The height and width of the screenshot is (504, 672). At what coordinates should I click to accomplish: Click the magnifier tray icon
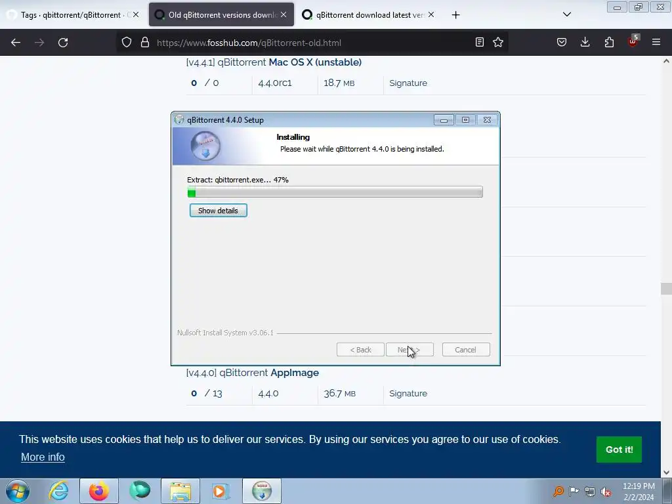coord(558,491)
